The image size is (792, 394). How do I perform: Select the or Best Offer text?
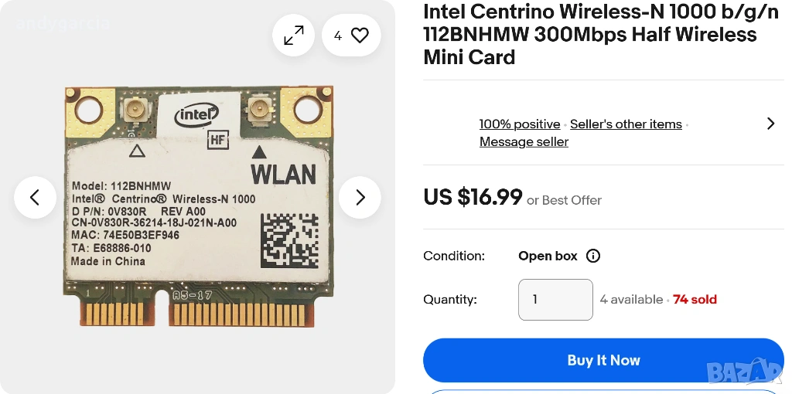(564, 200)
